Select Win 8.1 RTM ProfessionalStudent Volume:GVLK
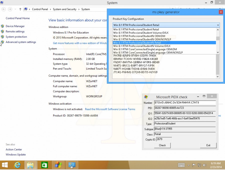The height and width of the screenshot is (170, 225). [164, 33]
